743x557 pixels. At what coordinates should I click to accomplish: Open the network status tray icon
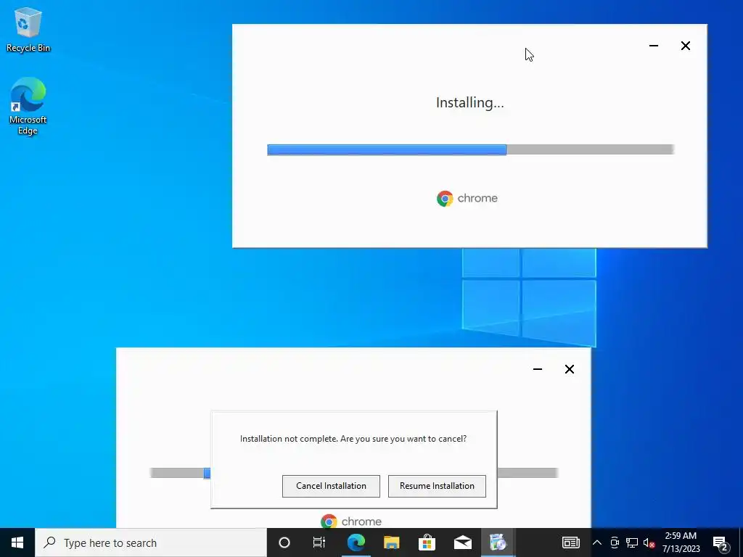[632, 542]
